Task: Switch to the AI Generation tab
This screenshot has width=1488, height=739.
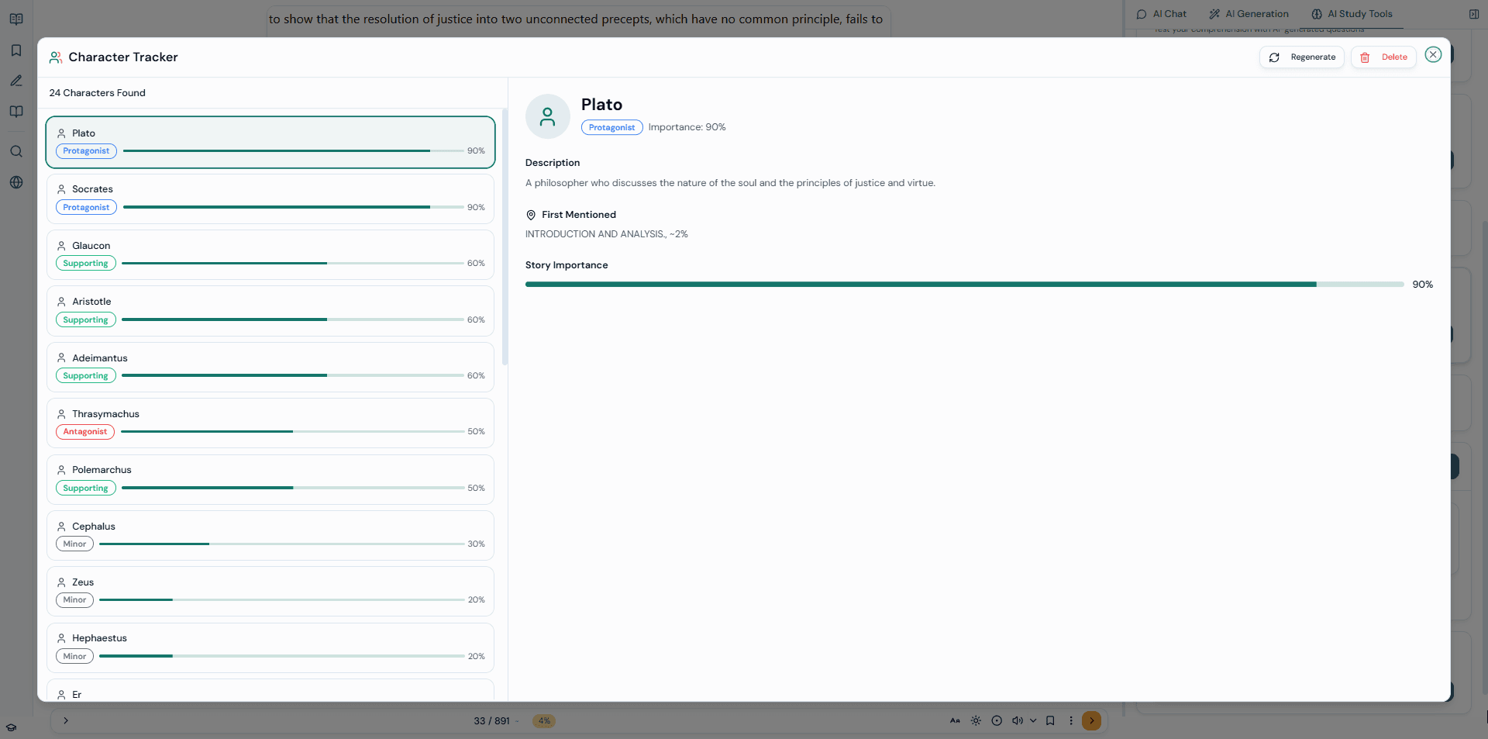Action: [1249, 14]
